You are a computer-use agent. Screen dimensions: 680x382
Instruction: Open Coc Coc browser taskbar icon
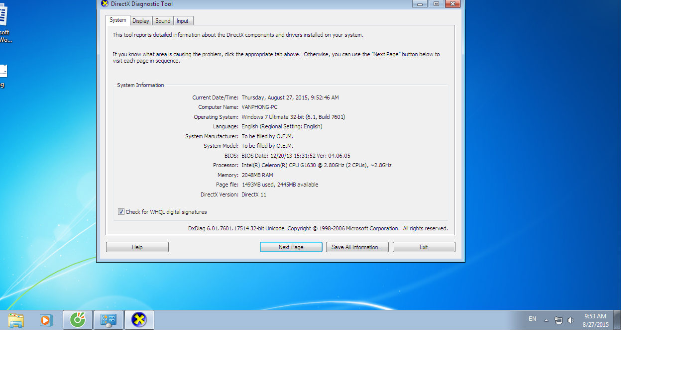(x=78, y=320)
